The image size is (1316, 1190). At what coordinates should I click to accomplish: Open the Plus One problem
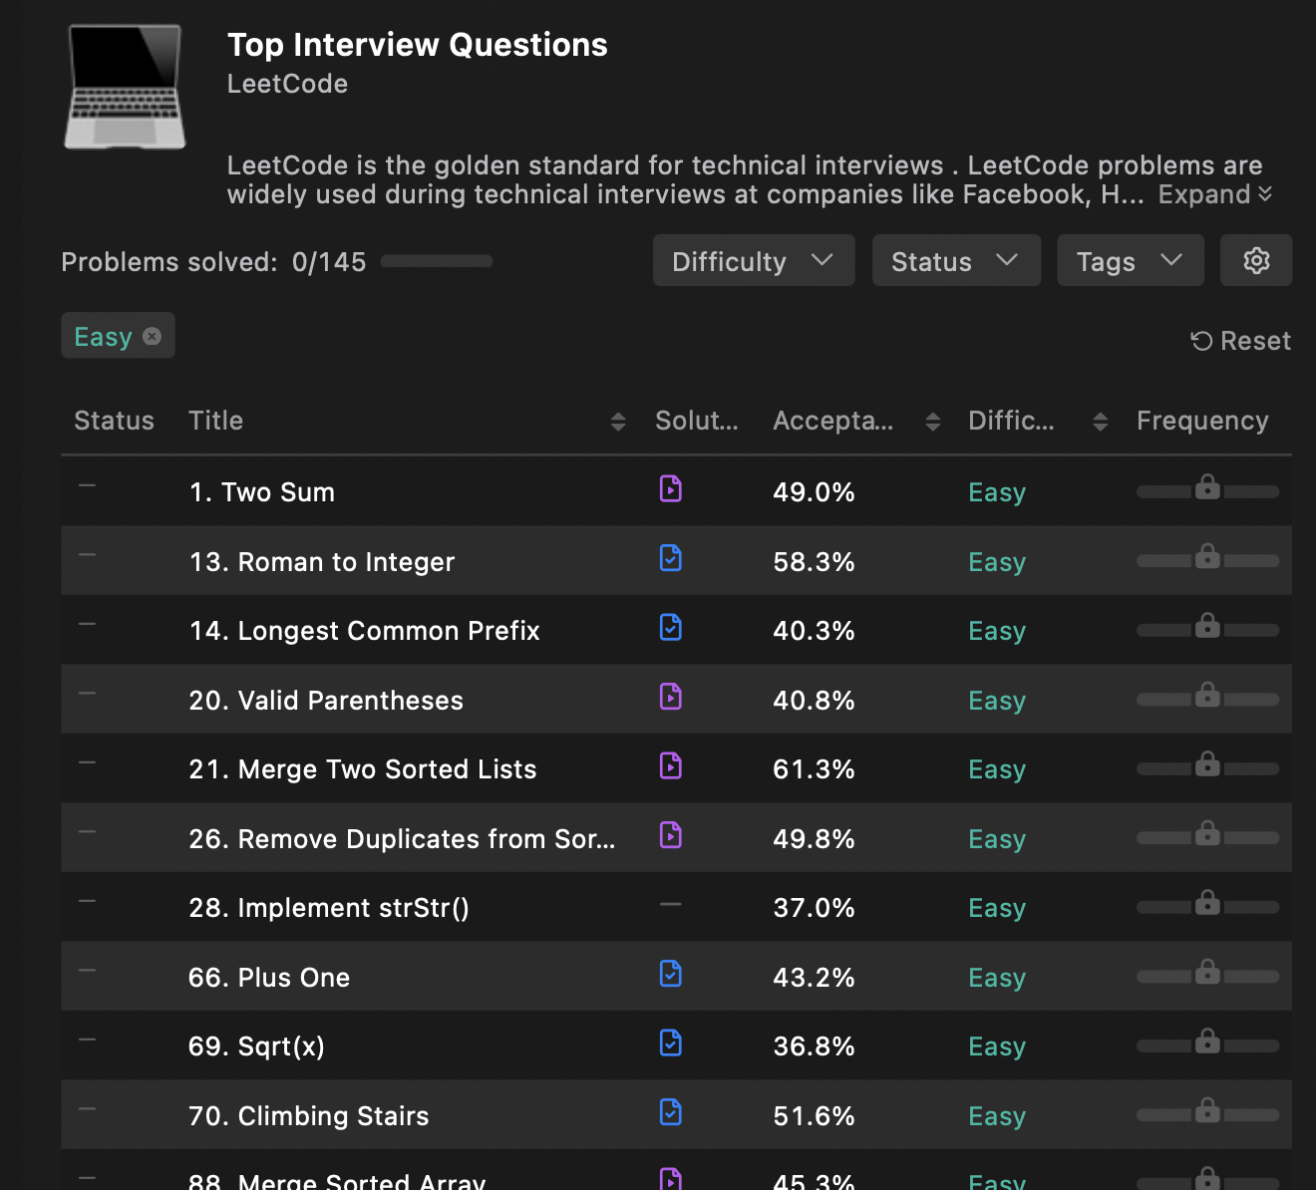[269, 978]
